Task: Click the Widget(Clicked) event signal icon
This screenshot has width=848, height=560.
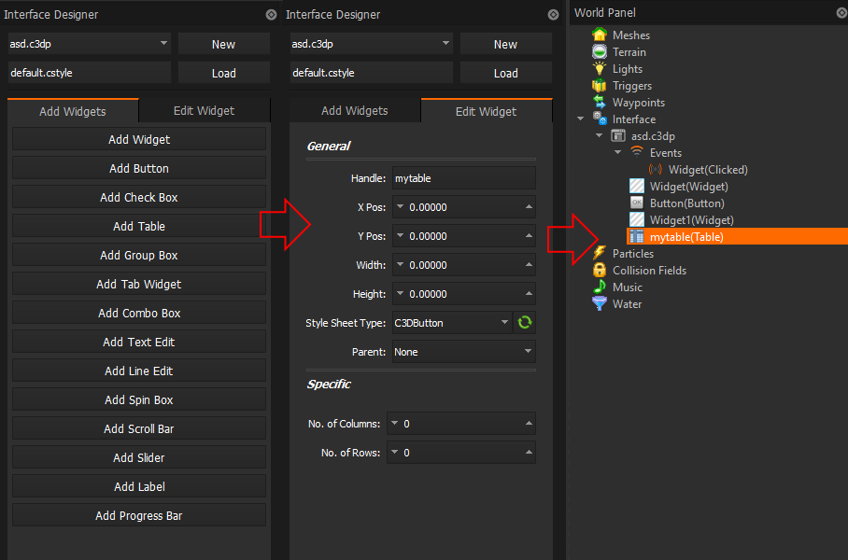Action: pyautogui.click(x=656, y=169)
